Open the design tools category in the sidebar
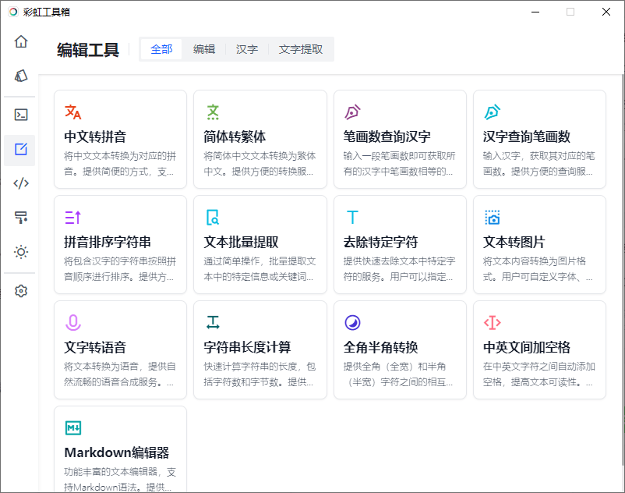Screen dimensions: 625x493 21,76
